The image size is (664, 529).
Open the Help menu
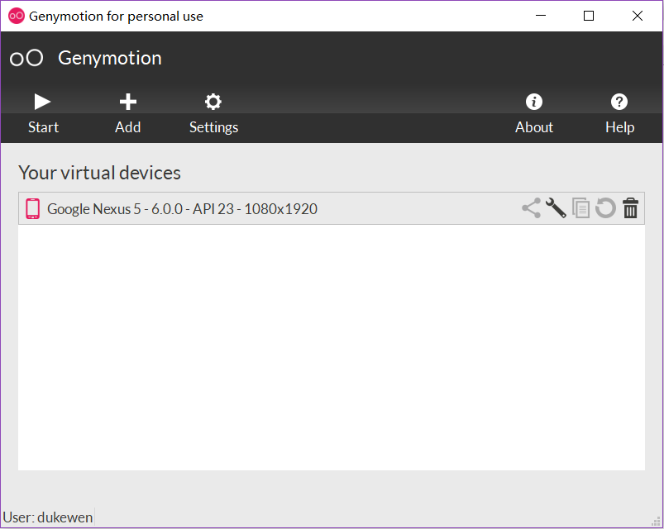pyautogui.click(x=619, y=113)
